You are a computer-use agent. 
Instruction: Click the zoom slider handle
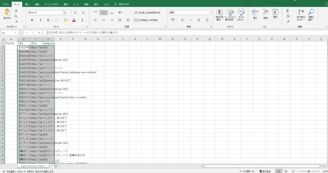pyautogui.click(x=308, y=171)
